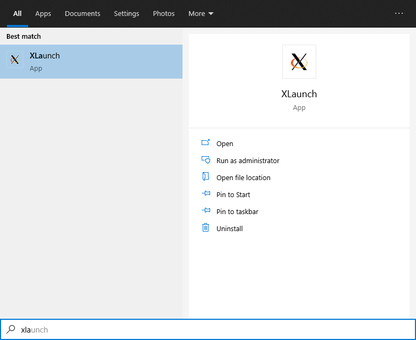Screen dimensions: 416x340
Task: Click the Pin to Start pin icon
Action: tap(206, 193)
